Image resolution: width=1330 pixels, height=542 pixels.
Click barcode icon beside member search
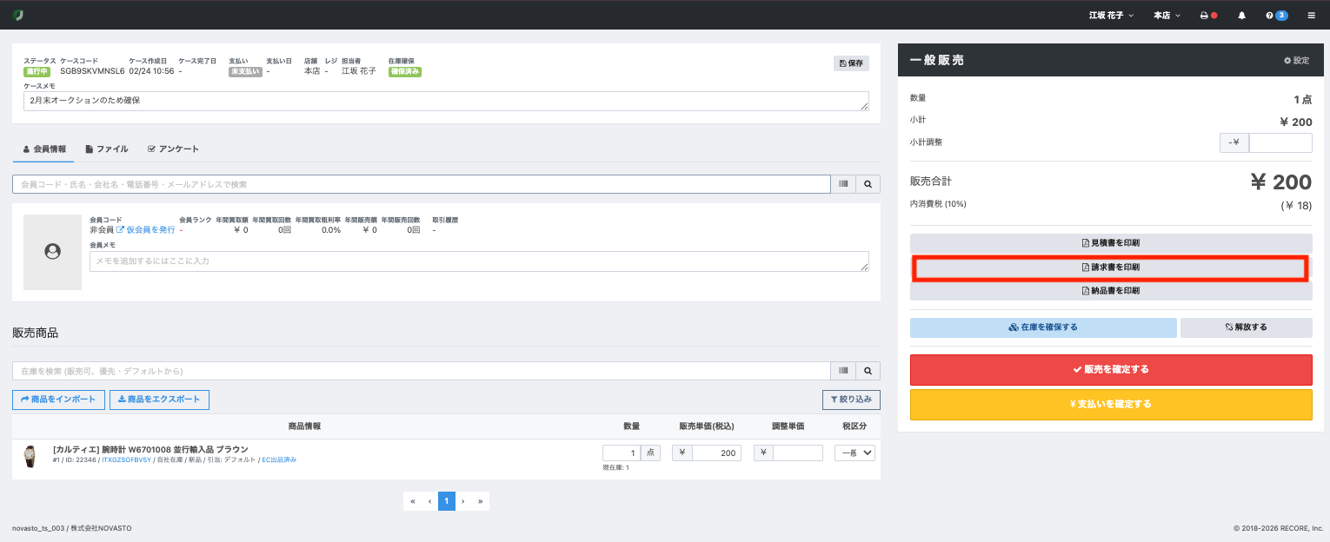(x=843, y=184)
